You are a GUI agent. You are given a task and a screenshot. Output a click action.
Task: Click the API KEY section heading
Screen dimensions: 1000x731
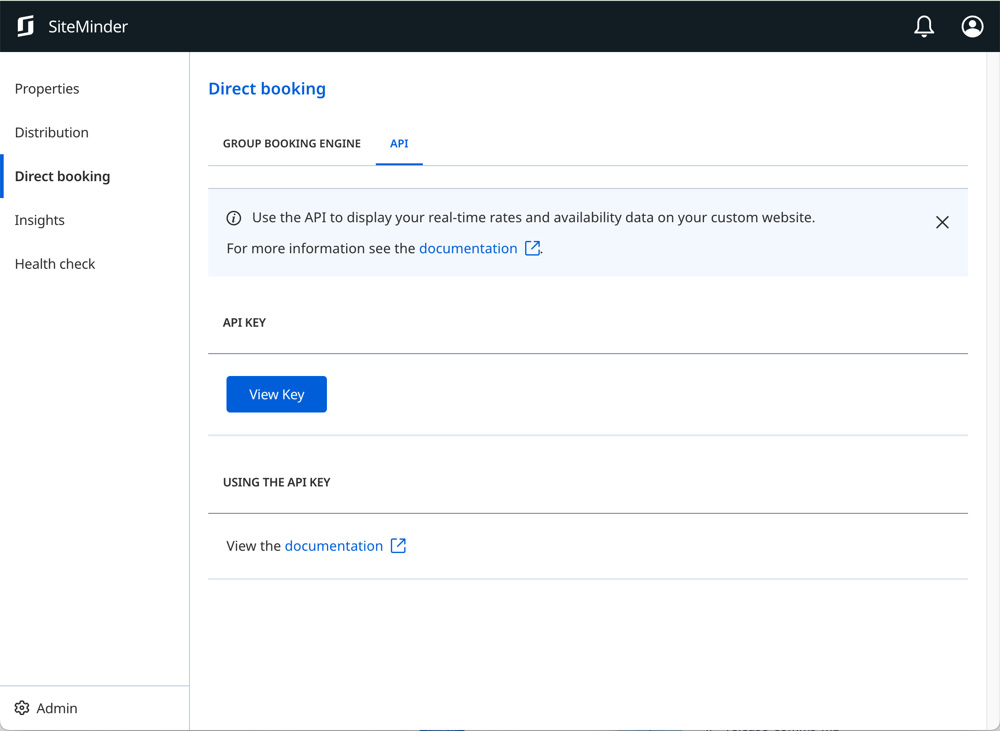coord(244,323)
